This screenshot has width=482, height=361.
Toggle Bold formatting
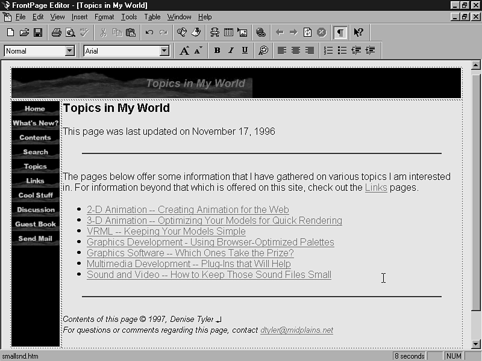217,51
